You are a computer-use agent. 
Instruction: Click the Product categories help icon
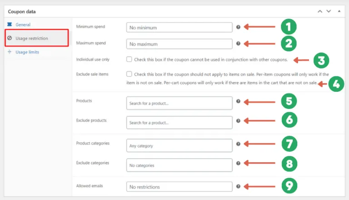coord(238,144)
